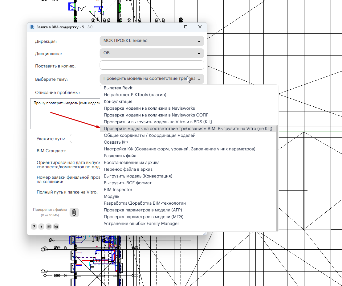Minimize the Заявка в BIM-поддержку window
This screenshot has height=286, width=342.
coord(172,27)
